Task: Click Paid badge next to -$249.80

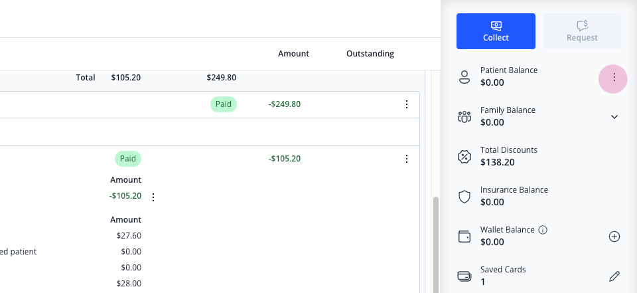Action: tap(224, 104)
